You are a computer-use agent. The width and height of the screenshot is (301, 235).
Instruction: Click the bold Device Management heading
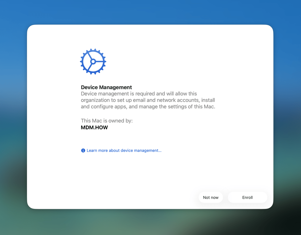(x=106, y=87)
